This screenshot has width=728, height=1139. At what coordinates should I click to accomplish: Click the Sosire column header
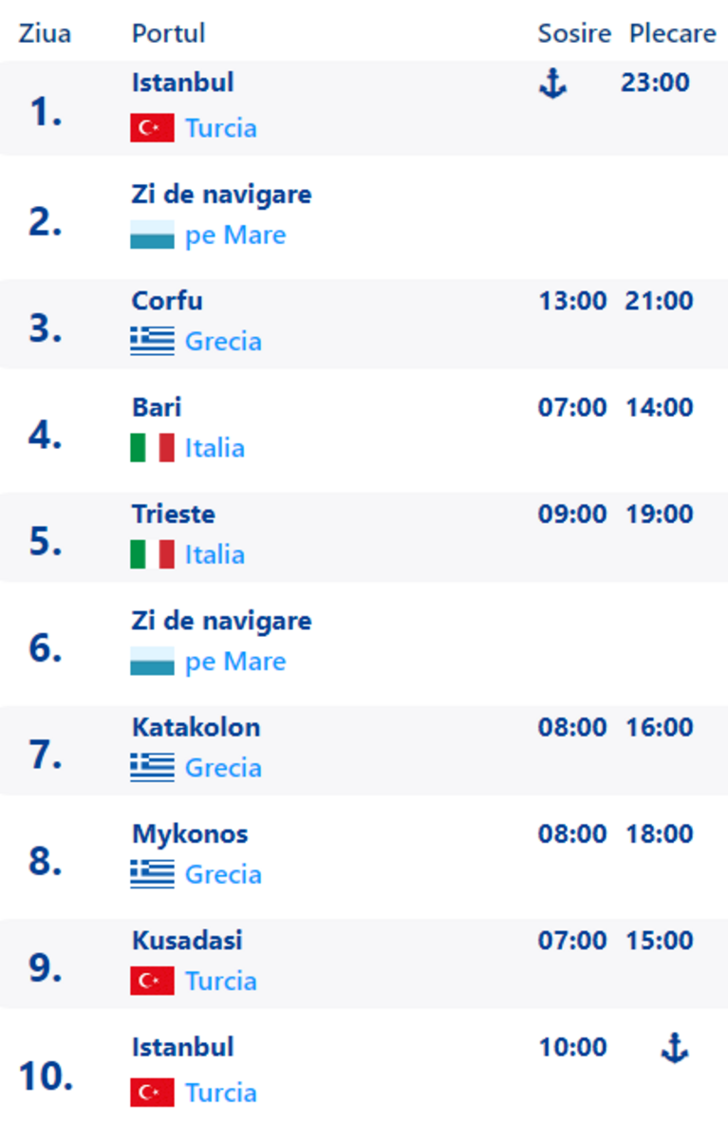(x=574, y=33)
